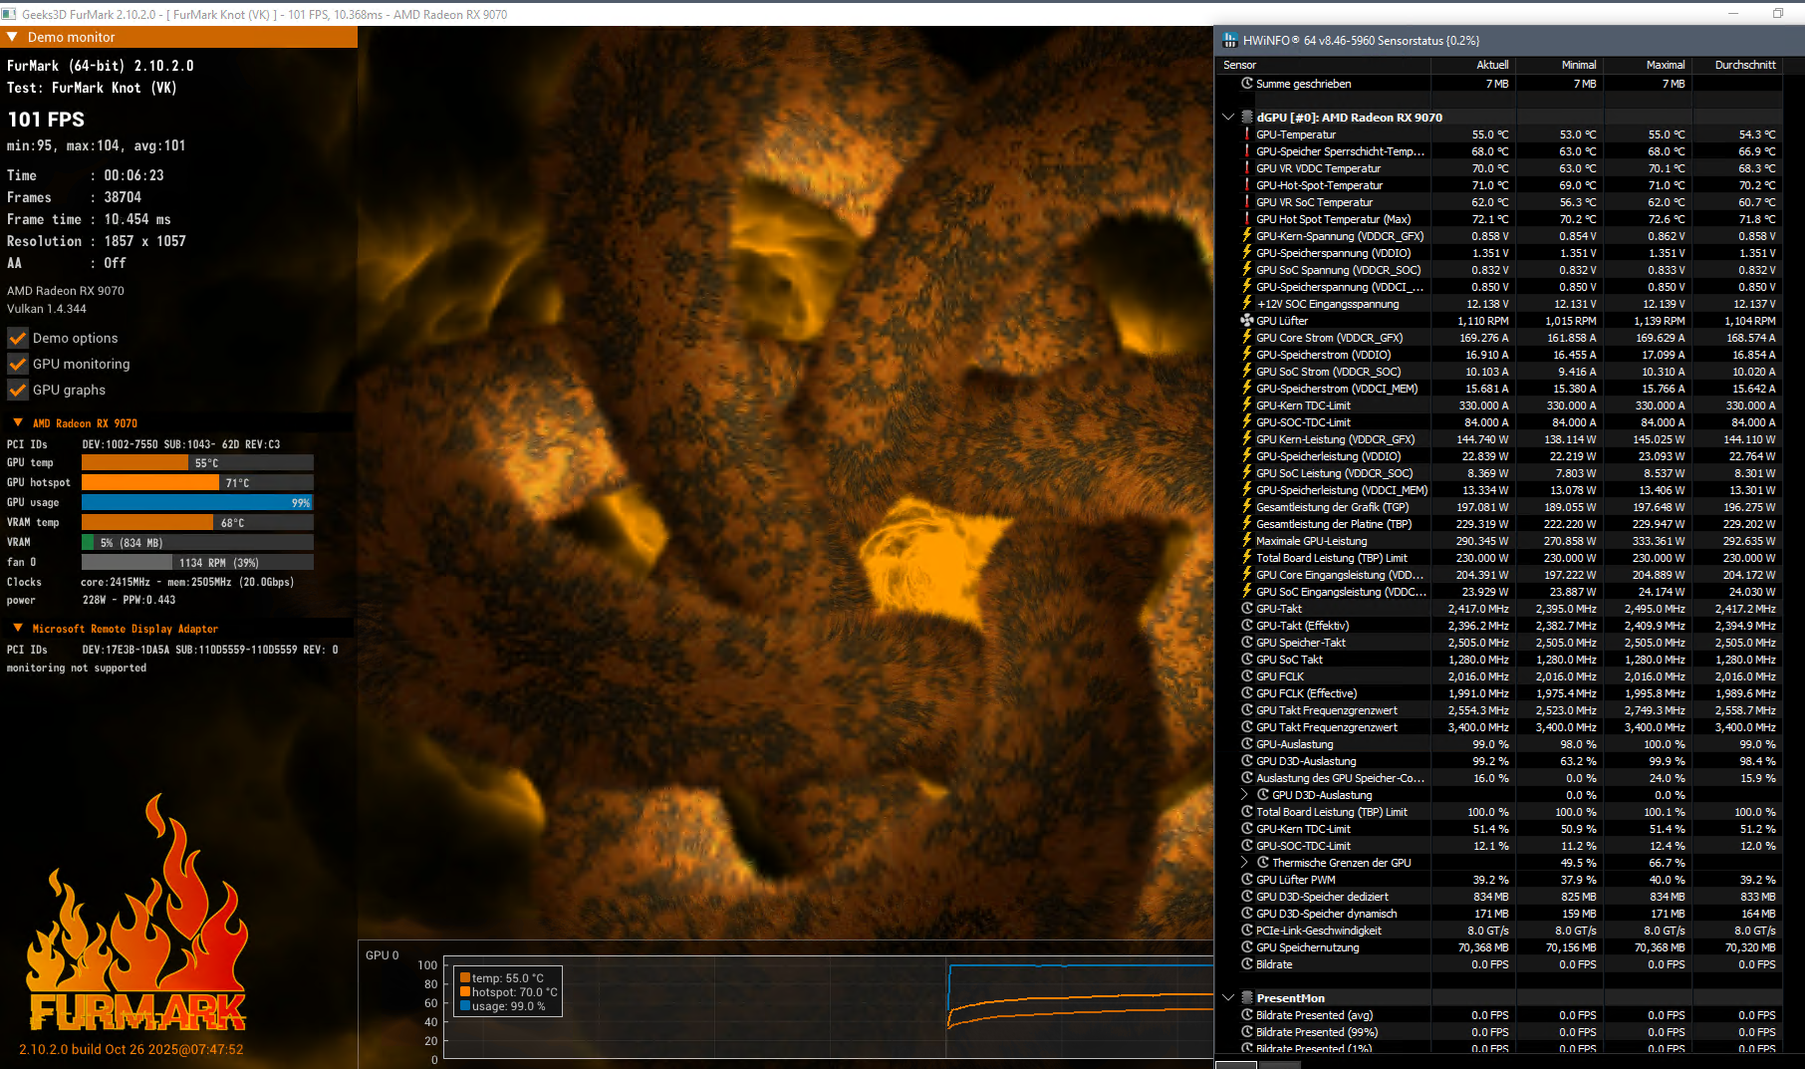Click the 'Vulkan 1.4.344' text
Image resolution: width=1805 pixels, height=1069 pixels.
pyautogui.click(x=47, y=309)
